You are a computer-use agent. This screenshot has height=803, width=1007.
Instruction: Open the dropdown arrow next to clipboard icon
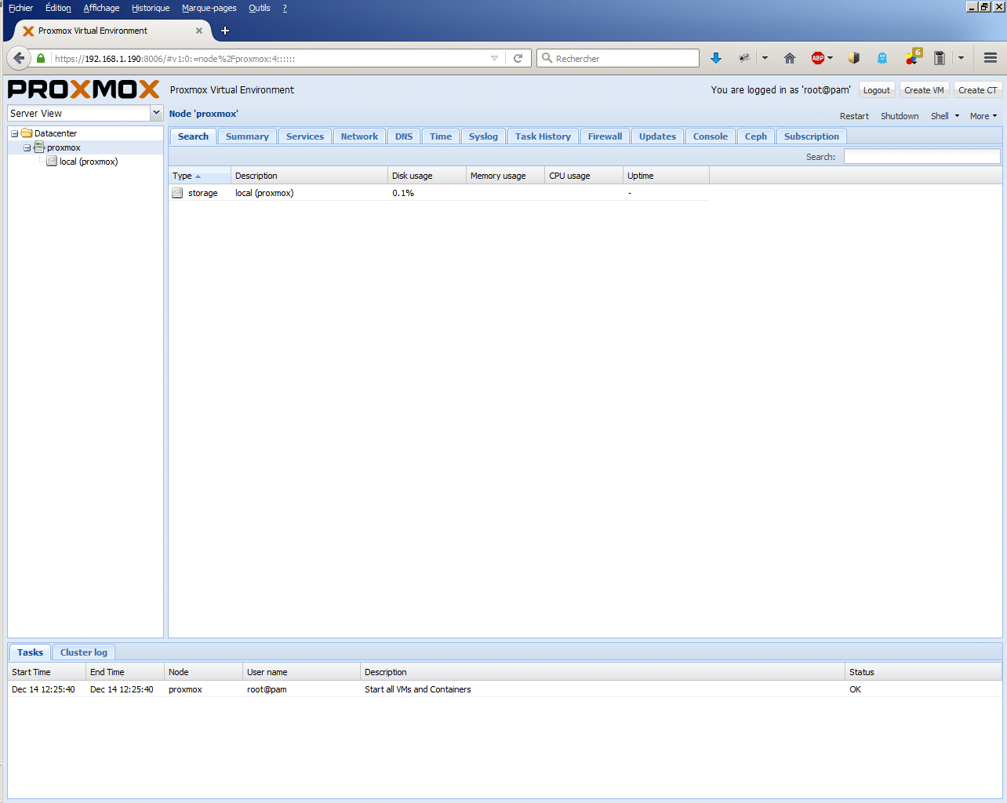click(x=961, y=58)
